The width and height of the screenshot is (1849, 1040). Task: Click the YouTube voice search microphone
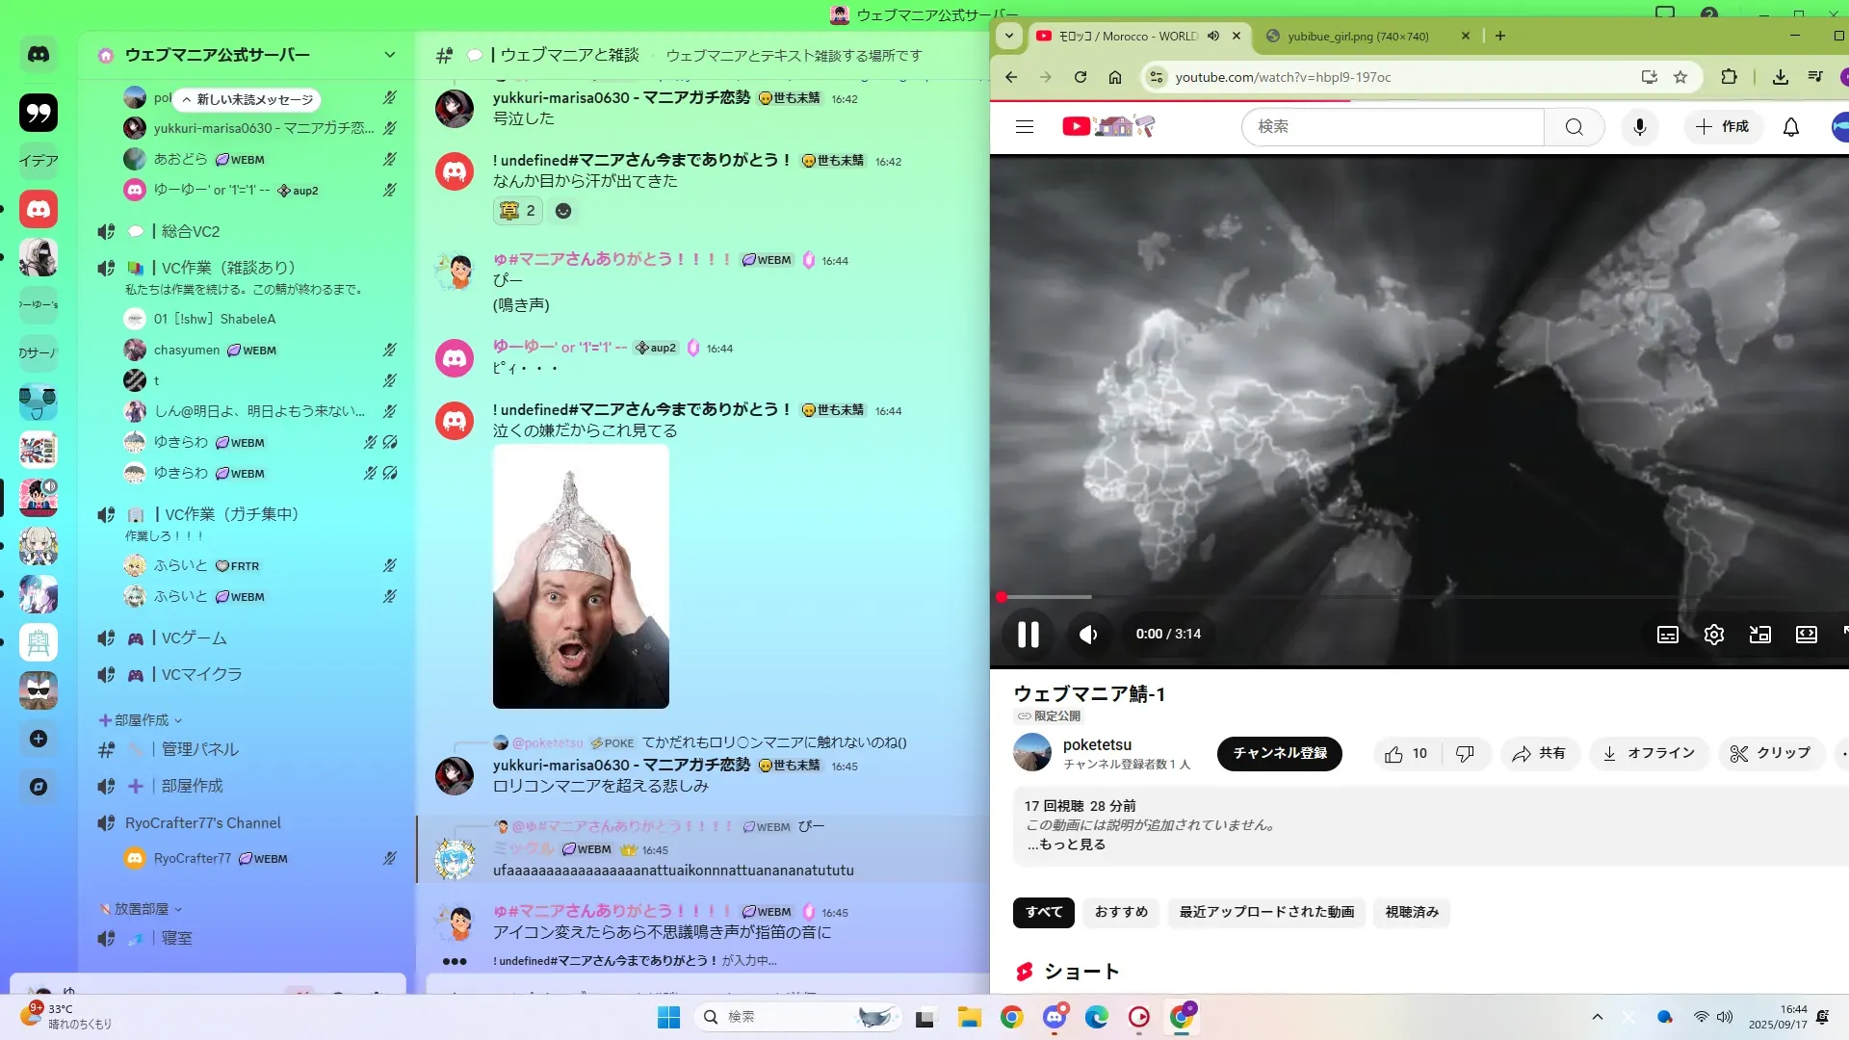point(1639,127)
